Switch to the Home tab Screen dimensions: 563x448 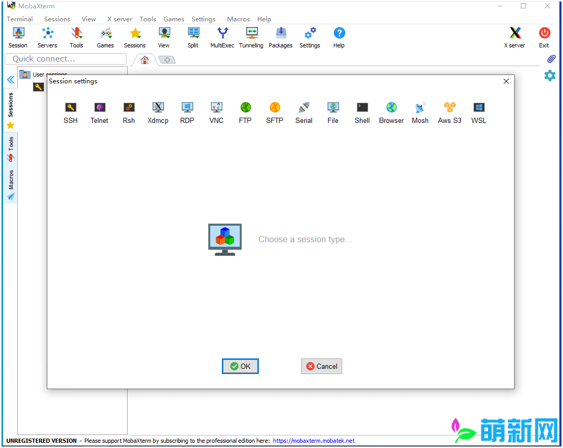[x=145, y=60]
